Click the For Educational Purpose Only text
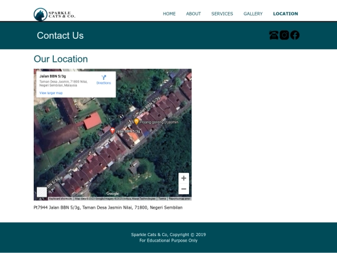This screenshot has width=337, height=253. click(168, 241)
